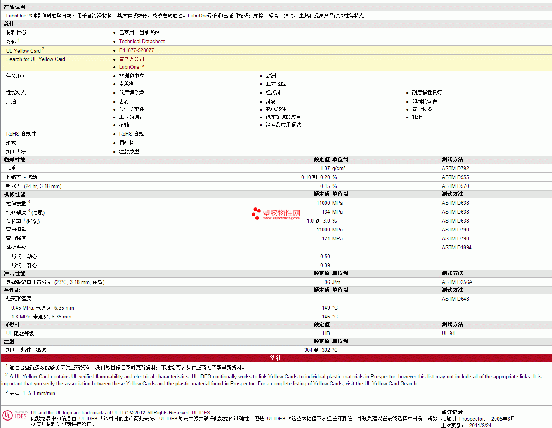The image size is (552, 428).
Task: Click the form value 颗粒料
Action: click(127, 143)
